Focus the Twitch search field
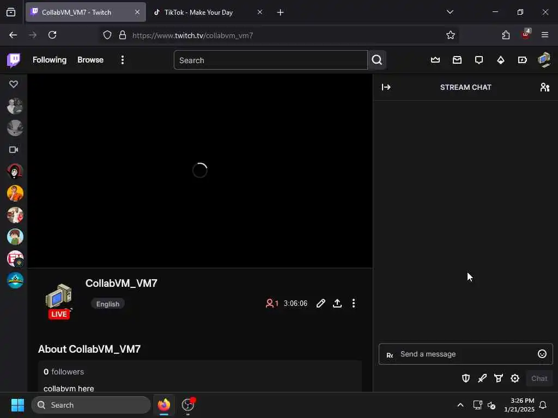 click(x=270, y=60)
